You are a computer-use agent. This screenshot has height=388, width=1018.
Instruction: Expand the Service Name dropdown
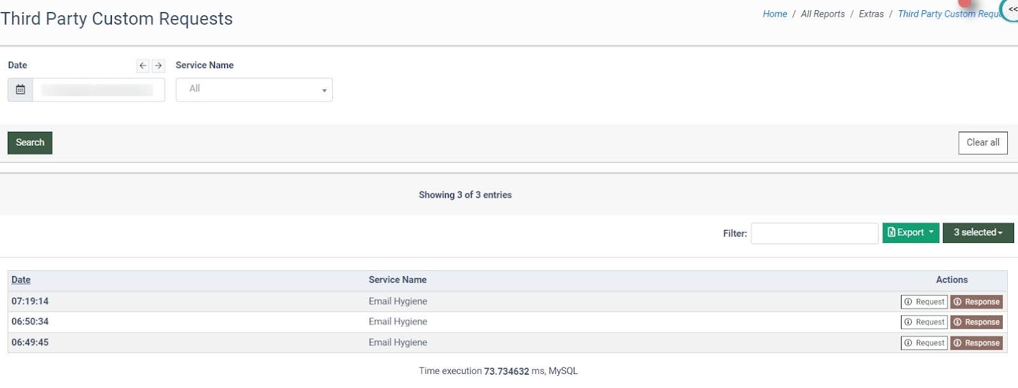point(254,90)
